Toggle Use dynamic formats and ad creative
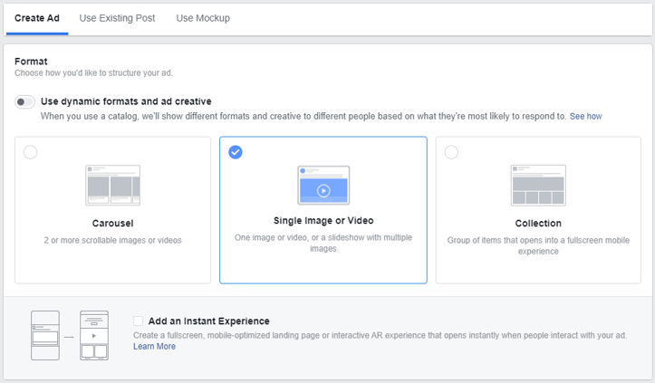 (x=24, y=102)
